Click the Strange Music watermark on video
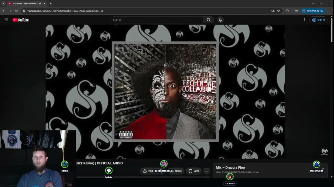This screenshot has width=334, height=187. [x=324, y=151]
